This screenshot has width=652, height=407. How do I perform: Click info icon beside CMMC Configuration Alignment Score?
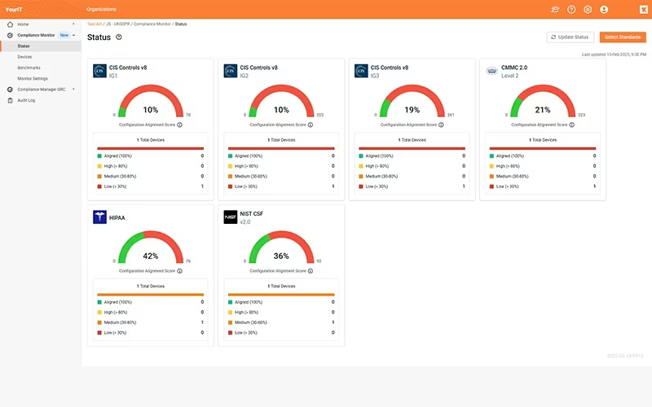[x=572, y=125]
